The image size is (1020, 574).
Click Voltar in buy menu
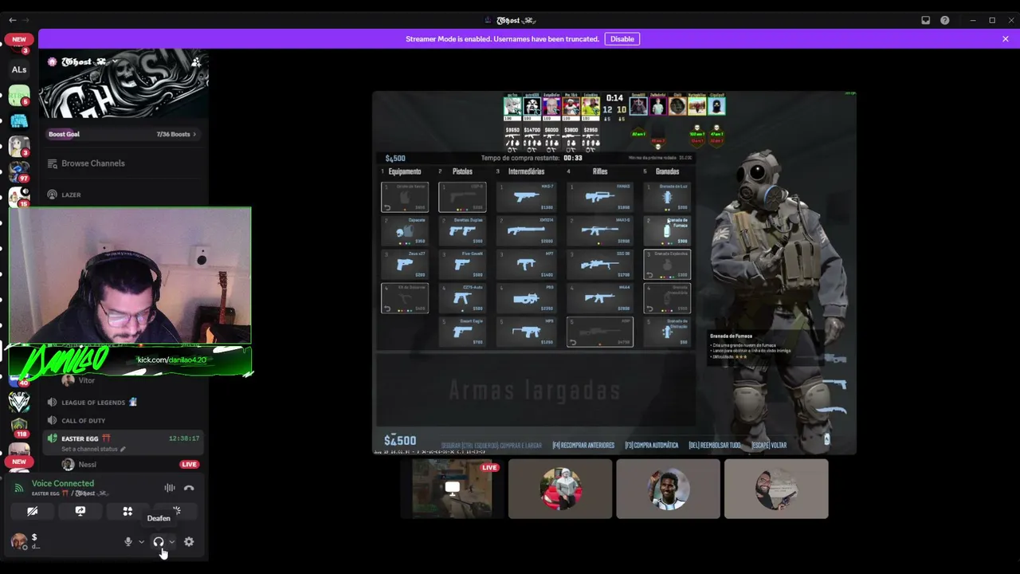(768, 446)
